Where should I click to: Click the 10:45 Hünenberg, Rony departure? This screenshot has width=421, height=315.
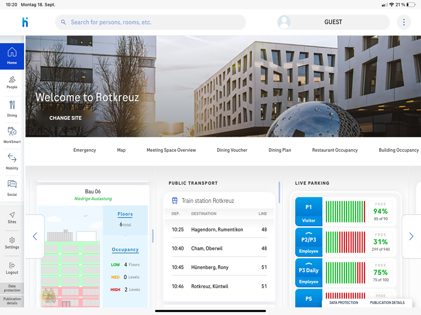219,267
